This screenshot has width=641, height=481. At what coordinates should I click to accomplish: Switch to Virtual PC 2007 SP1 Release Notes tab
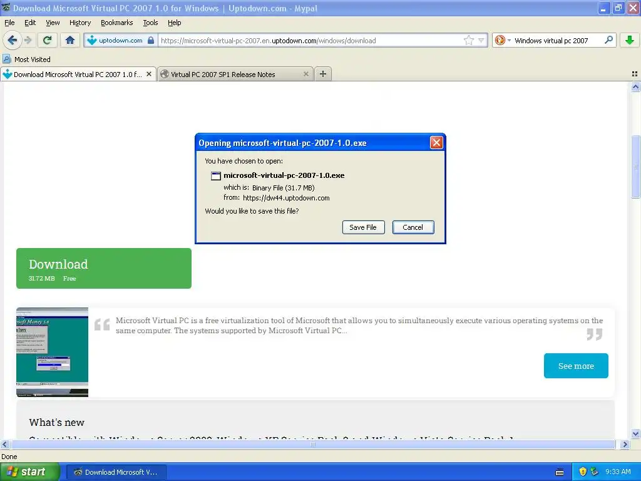(x=235, y=74)
